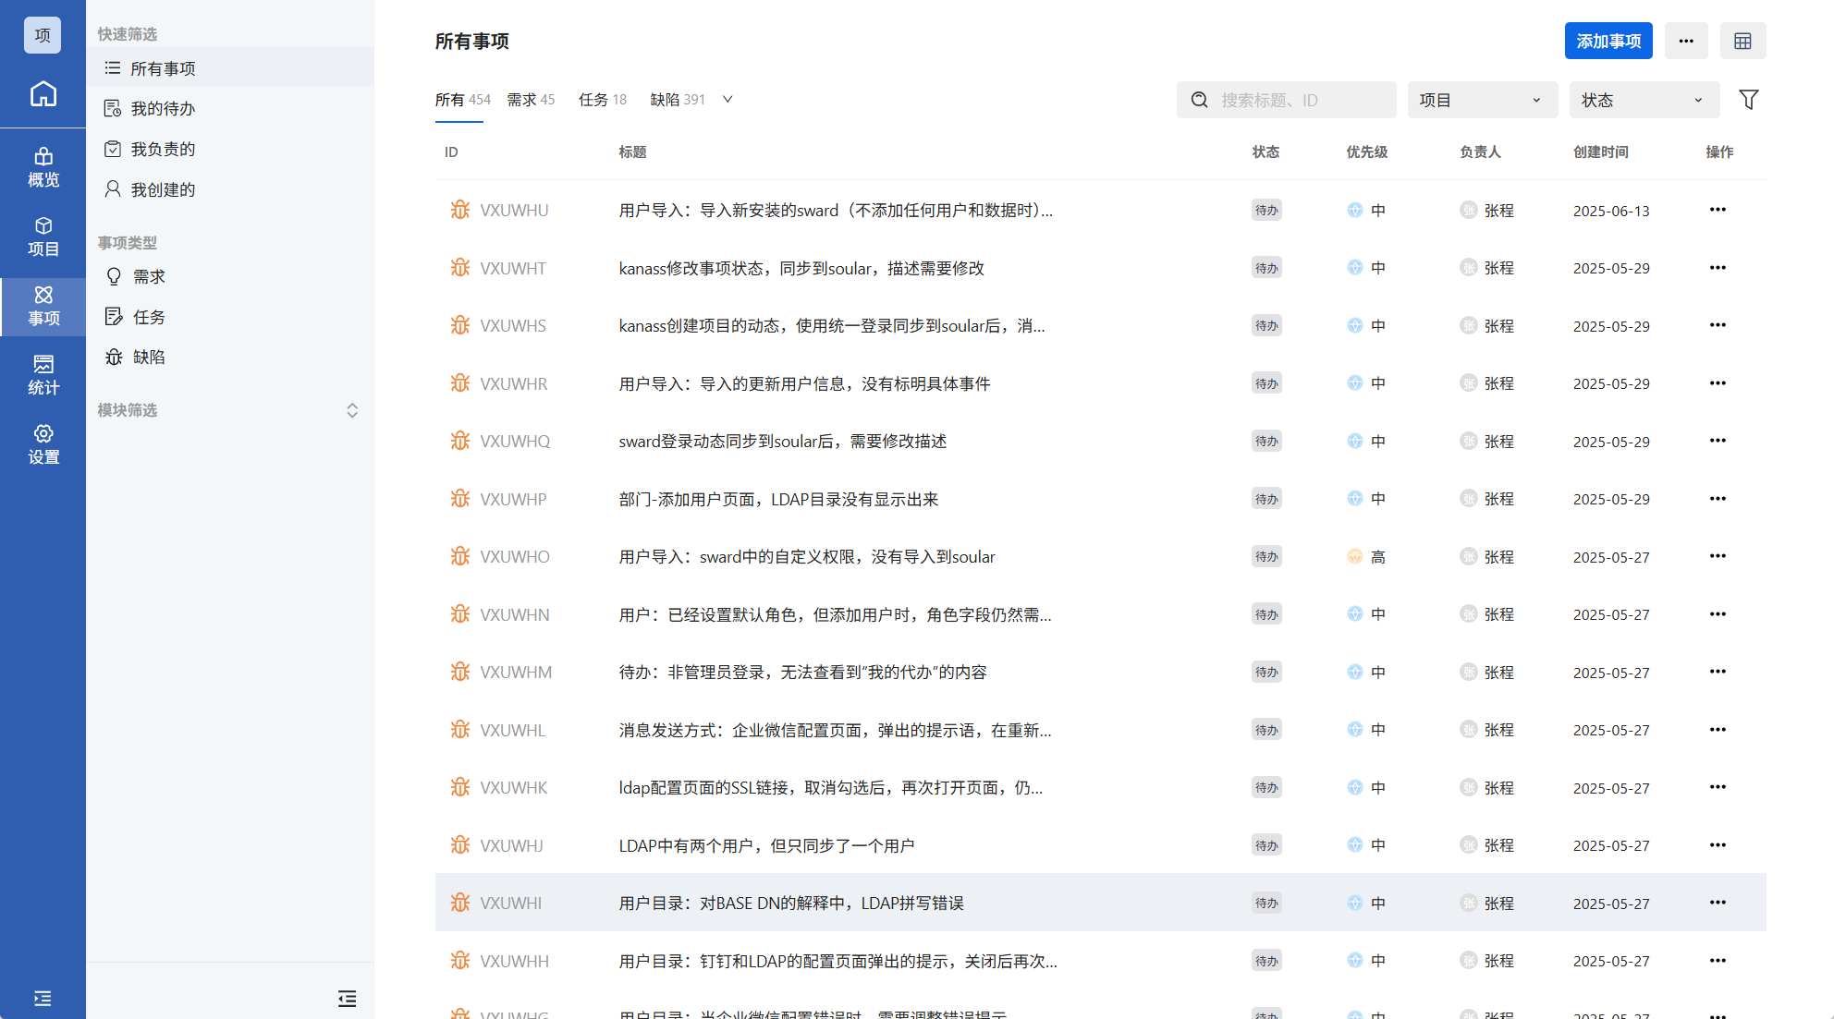
Task: Collapse the filter side panel
Action: point(347,998)
